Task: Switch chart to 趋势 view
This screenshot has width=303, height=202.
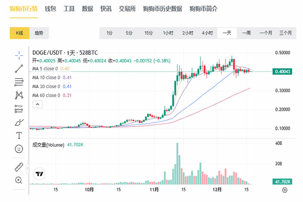Action: point(39,33)
